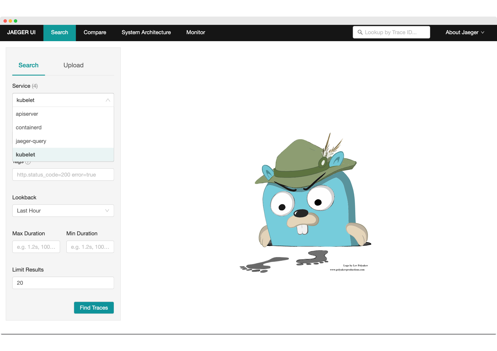Click the Tags help question mark icon
Image resolution: width=497 pixels, height=351 pixels.
[x=28, y=163]
